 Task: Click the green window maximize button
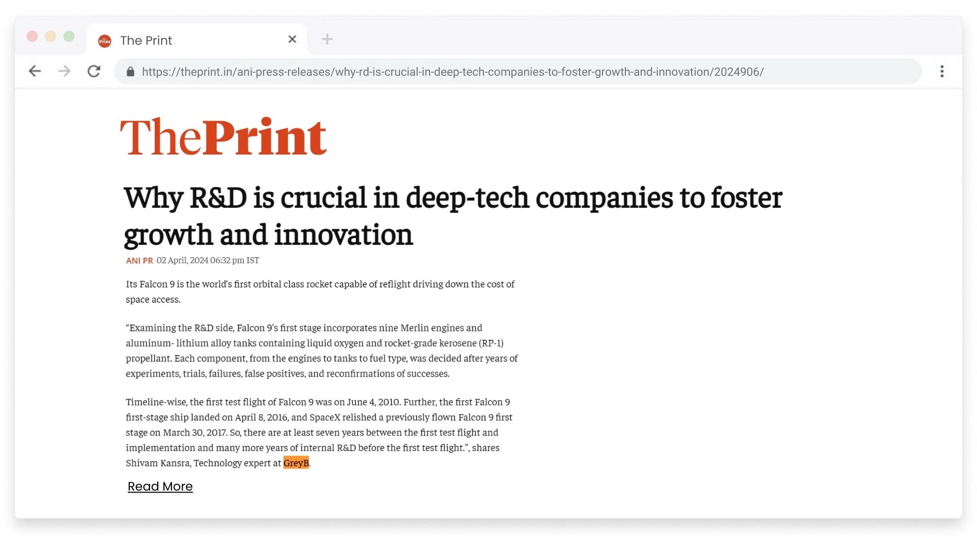coord(69,37)
